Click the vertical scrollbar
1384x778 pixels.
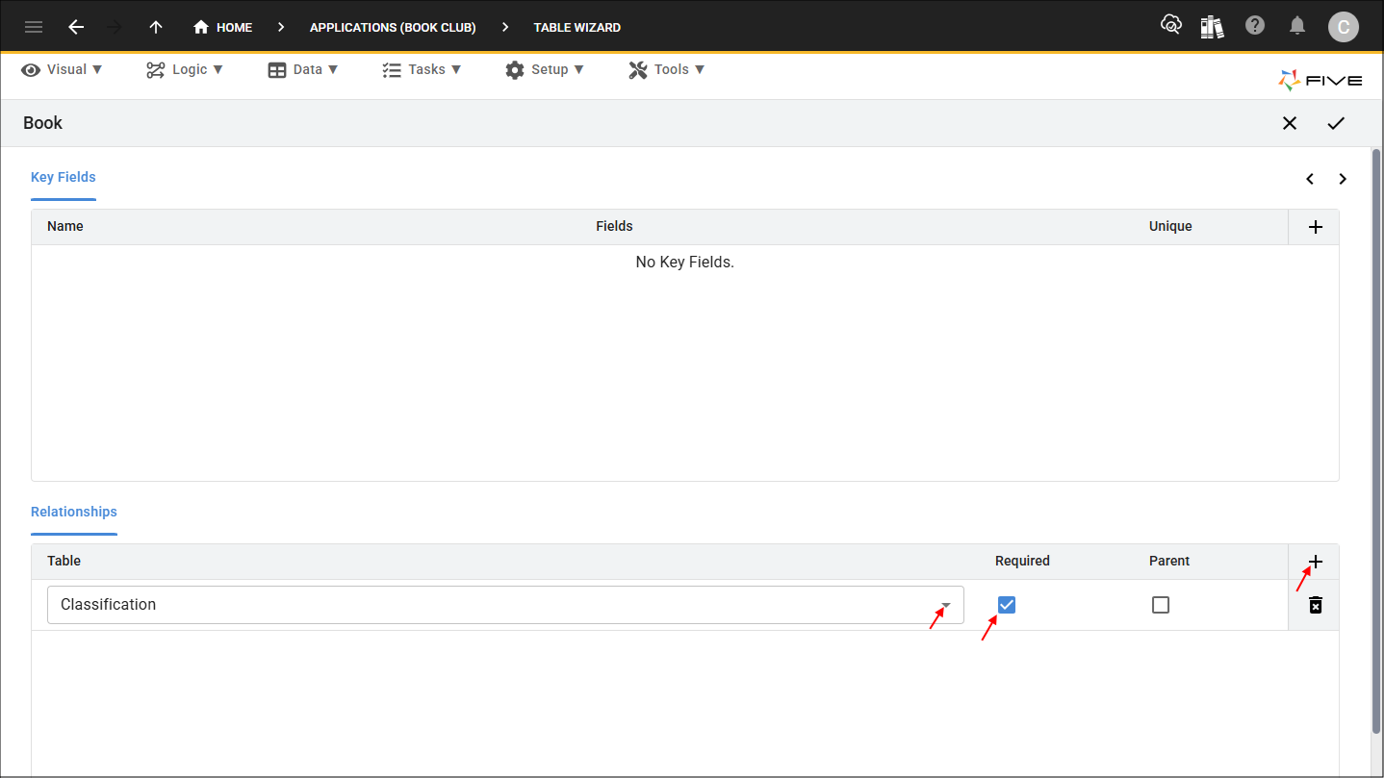pos(1376,442)
